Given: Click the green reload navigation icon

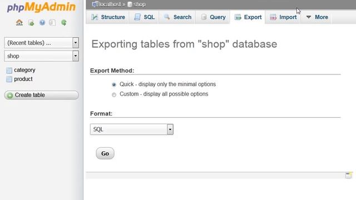Looking at the screenshot, I should pos(64,22).
